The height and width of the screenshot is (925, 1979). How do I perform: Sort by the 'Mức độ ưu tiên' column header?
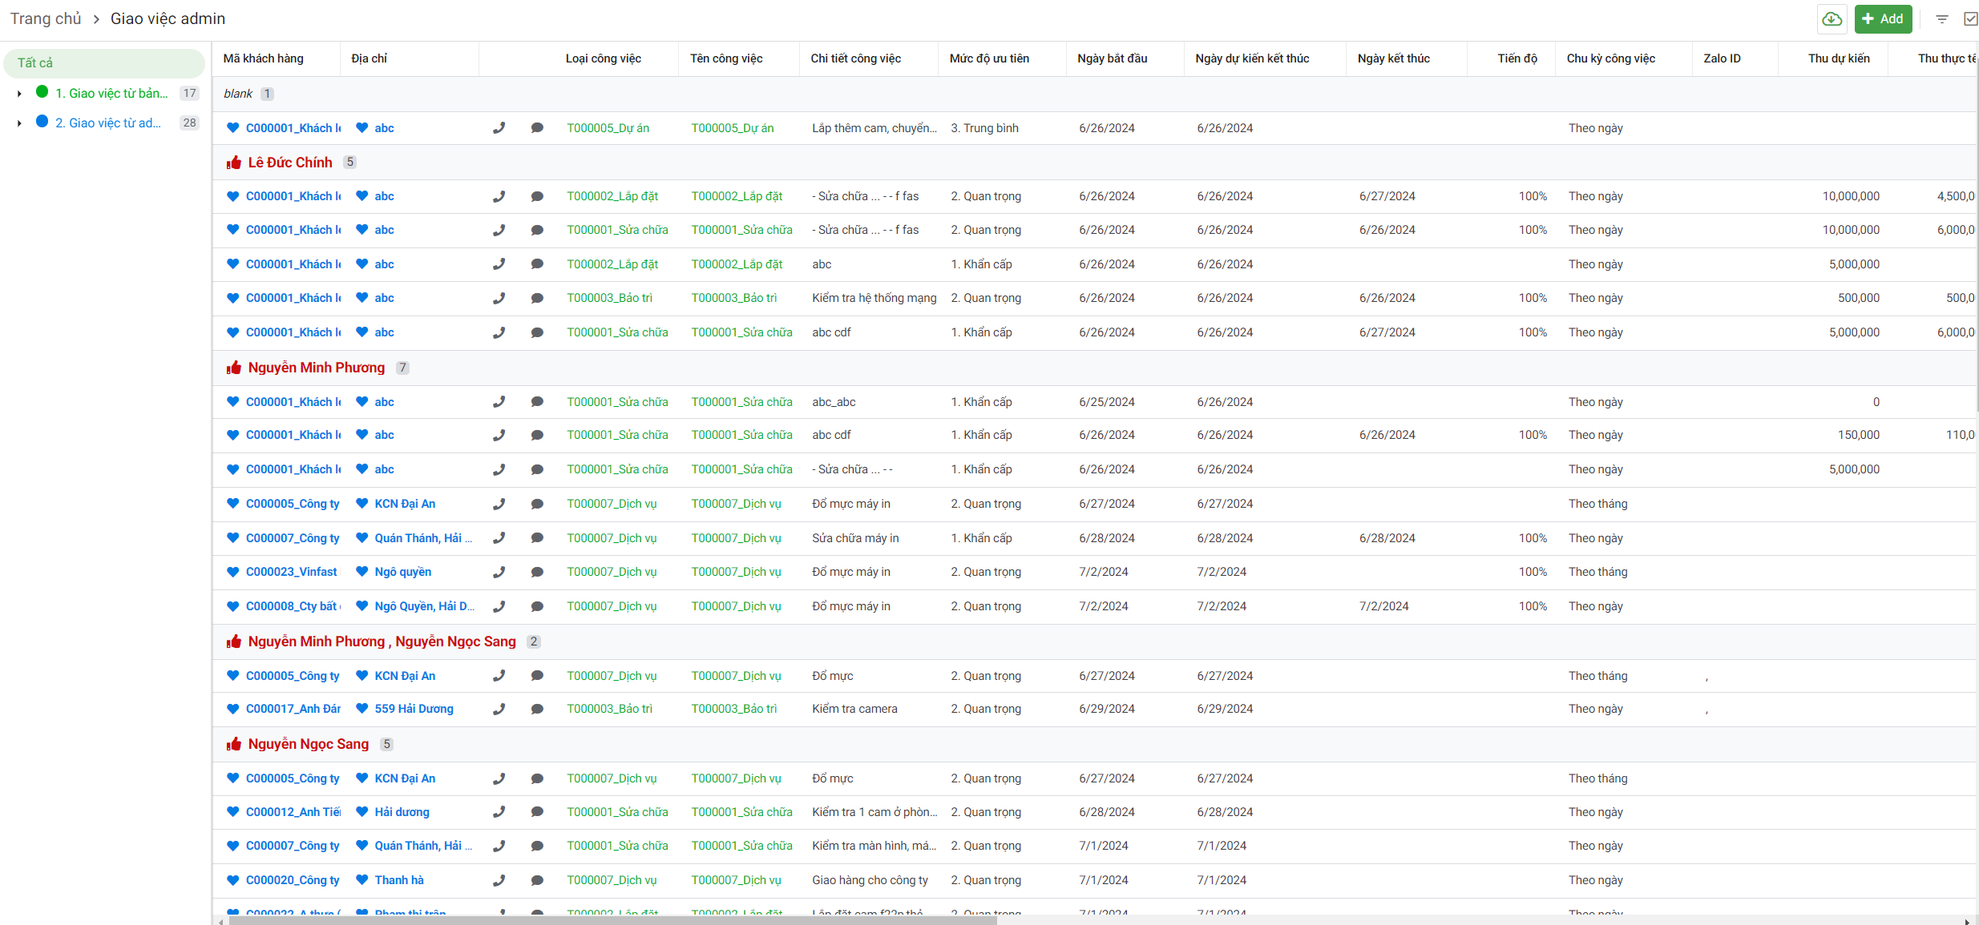click(x=989, y=58)
